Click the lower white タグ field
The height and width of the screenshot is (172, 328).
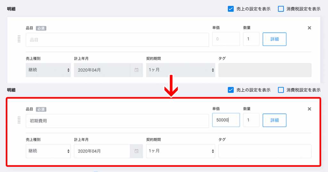click(265, 151)
